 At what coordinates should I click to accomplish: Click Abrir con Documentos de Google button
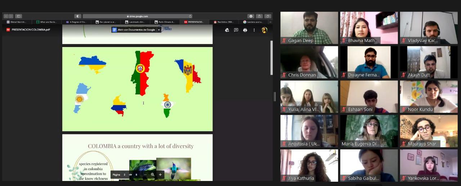tap(134, 30)
